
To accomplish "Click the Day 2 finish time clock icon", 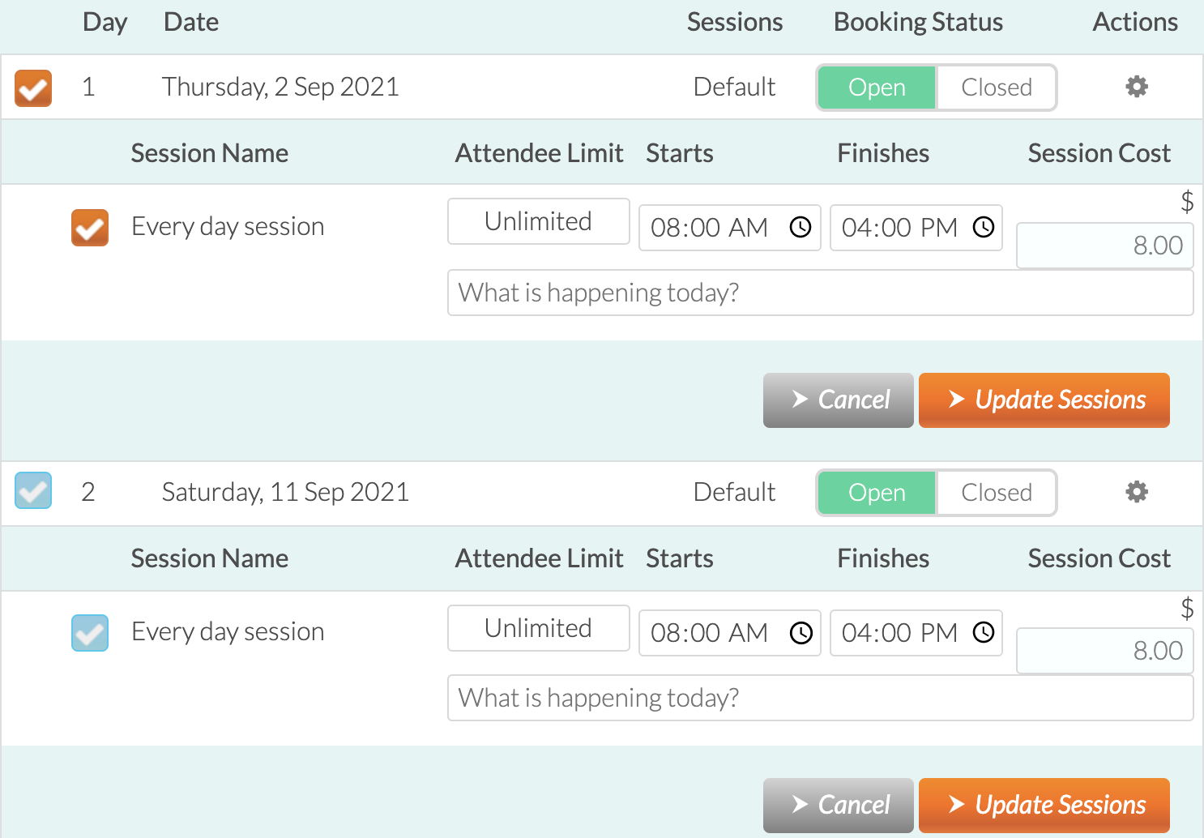I will click(x=984, y=633).
